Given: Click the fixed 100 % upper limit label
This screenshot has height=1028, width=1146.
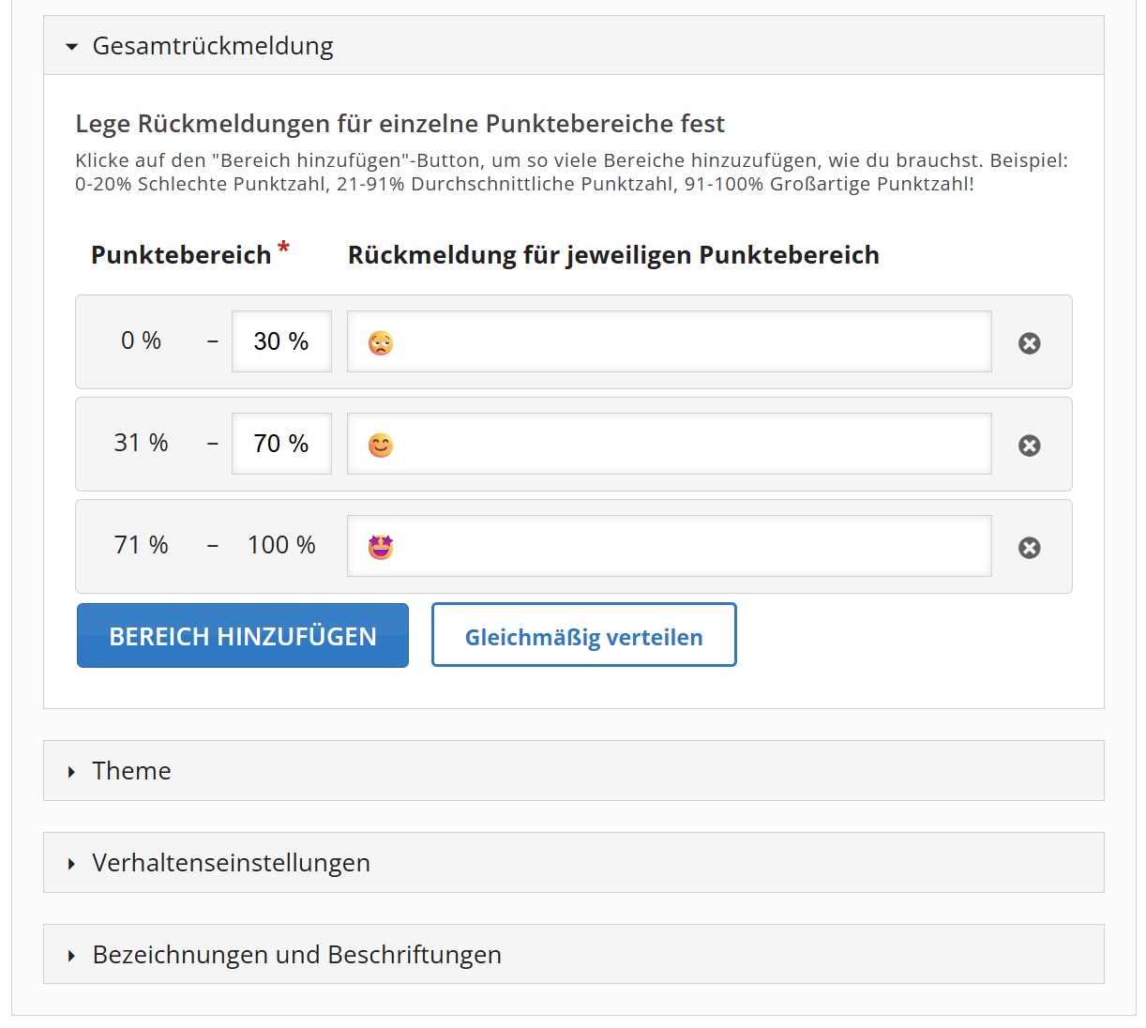Looking at the screenshot, I should coord(281,545).
